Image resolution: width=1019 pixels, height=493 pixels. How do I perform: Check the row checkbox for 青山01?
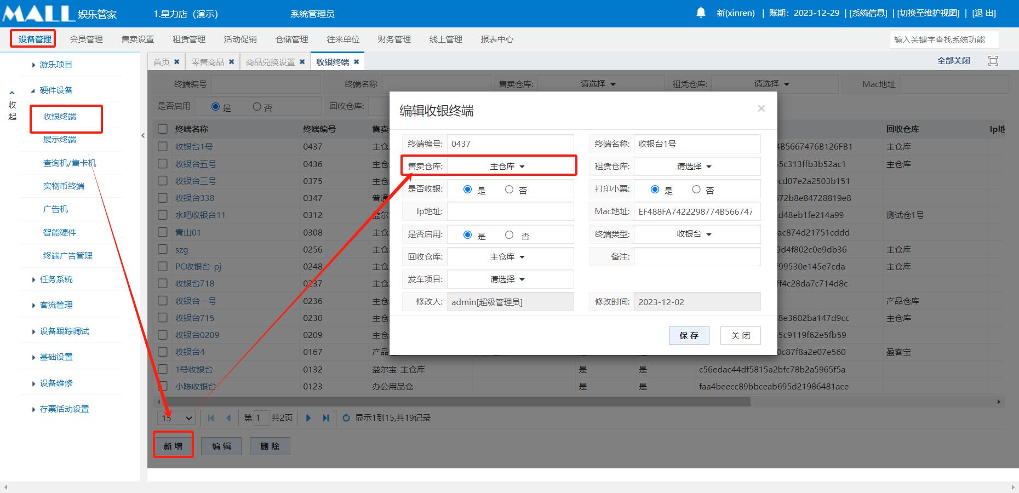pos(163,232)
